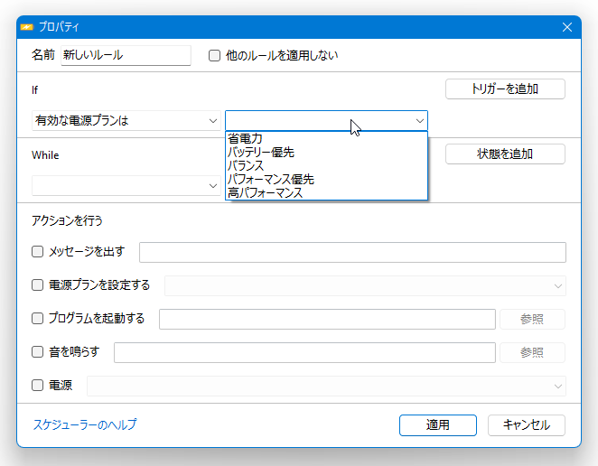
Task: Choose バッテリー優先 in the list
Action: point(326,152)
